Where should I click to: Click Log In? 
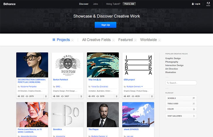coord(197,4)
